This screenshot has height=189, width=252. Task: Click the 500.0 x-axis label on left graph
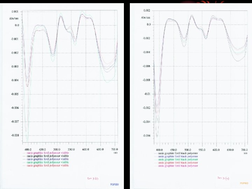point(57,149)
